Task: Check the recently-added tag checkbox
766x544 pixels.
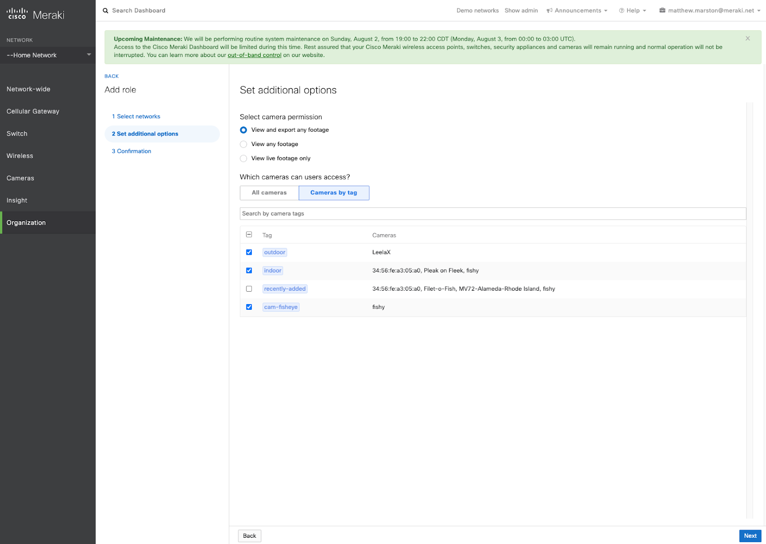Action: (249, 289)
